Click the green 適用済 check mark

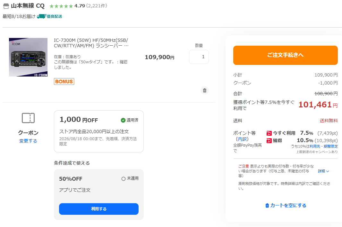123,120
